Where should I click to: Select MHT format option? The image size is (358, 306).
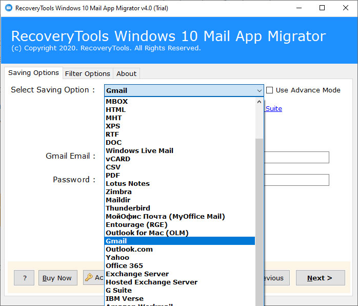coord(180,118)
